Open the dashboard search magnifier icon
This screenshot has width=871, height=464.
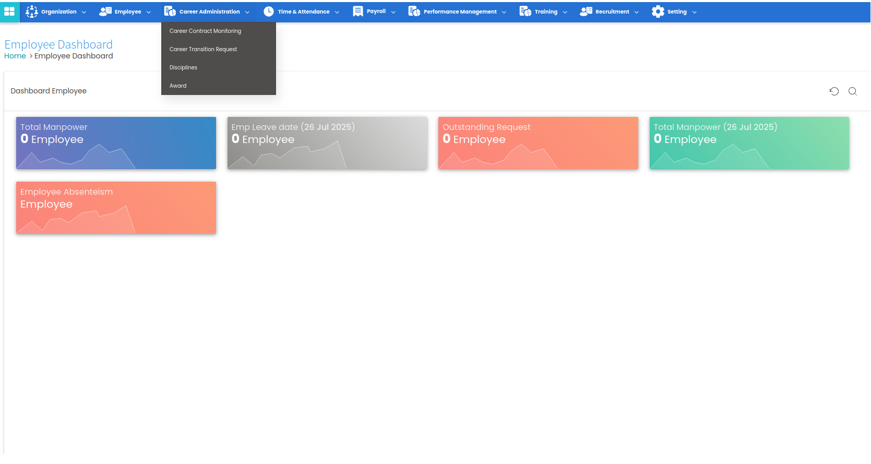pos(853,91)
